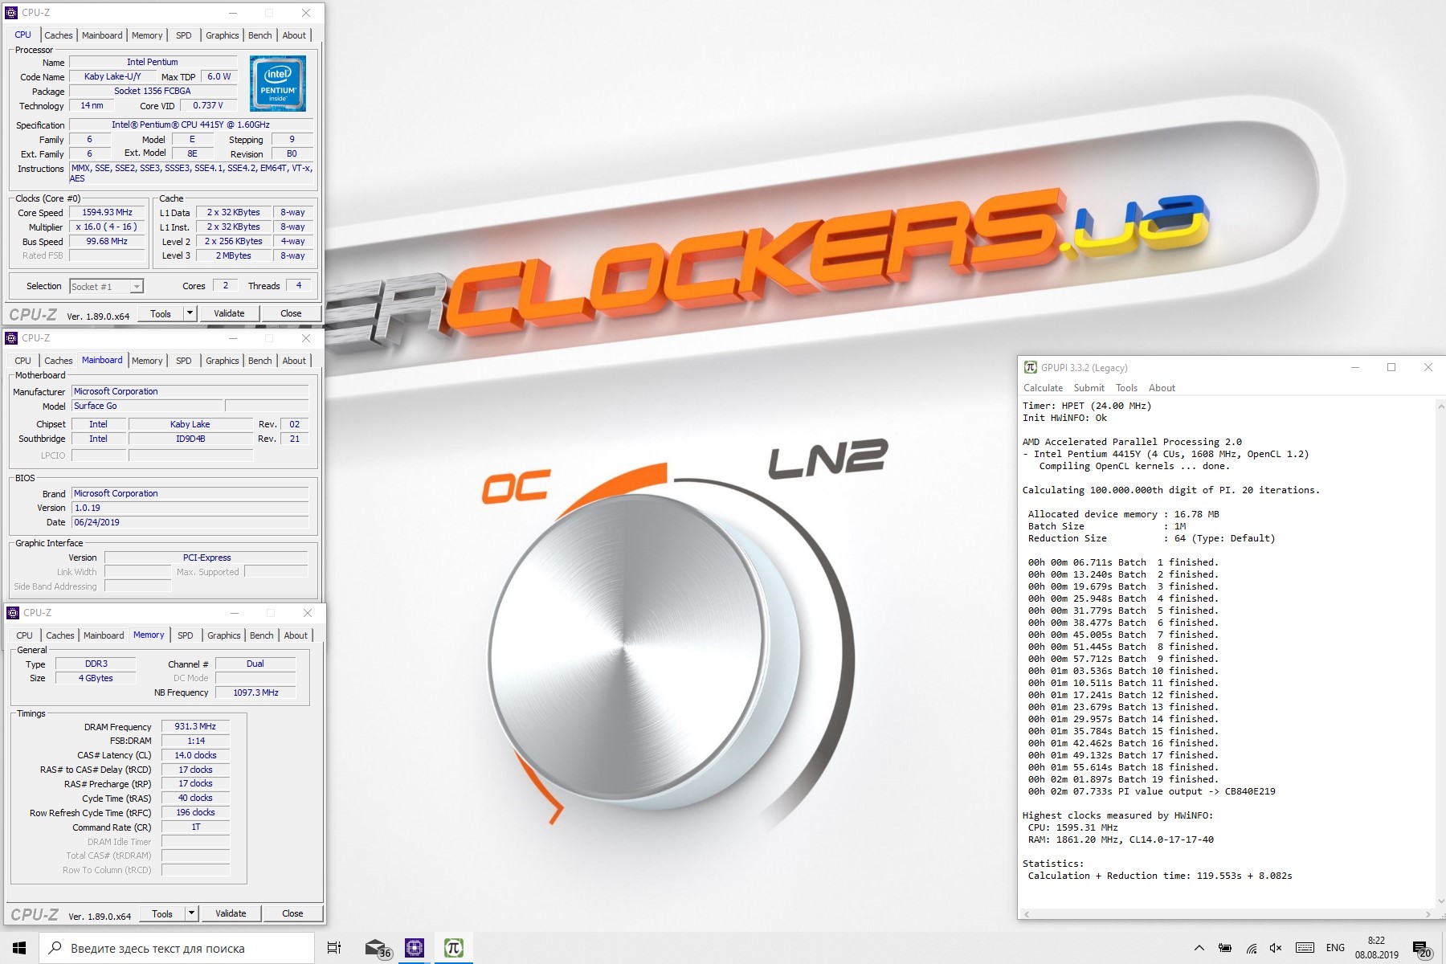Select About tab in top CPU-Z window
This screenshot has height=964, width=1446.
coord(294,35)
